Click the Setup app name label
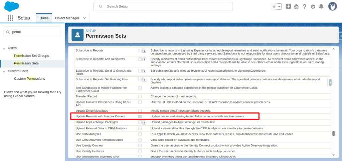Image resolution: width=342 pixels, height=161 pixels. [24, 18]
